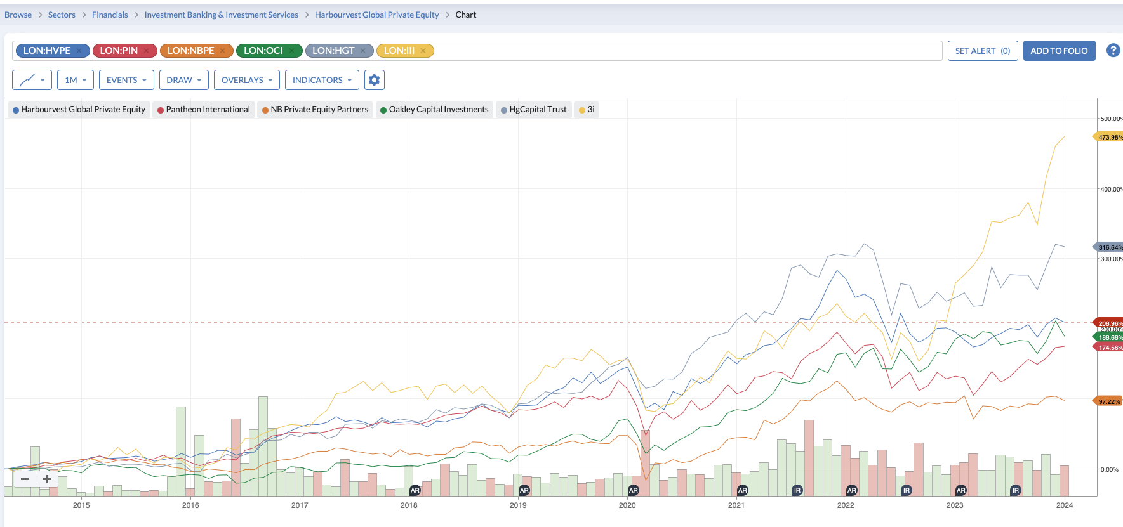
Task: Remove the LON:III ticker chip
Action: click(423, 51)
